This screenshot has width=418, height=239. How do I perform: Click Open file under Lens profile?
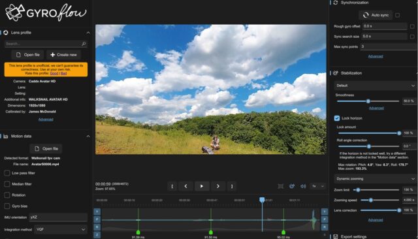[27, 55]
